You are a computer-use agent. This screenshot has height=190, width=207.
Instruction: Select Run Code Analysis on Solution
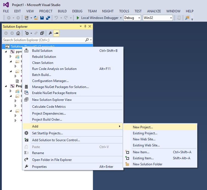(x=73, y=69)
